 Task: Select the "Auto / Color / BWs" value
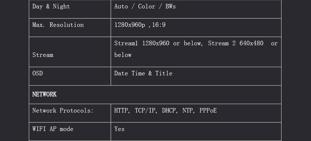[x=145, y=6]
